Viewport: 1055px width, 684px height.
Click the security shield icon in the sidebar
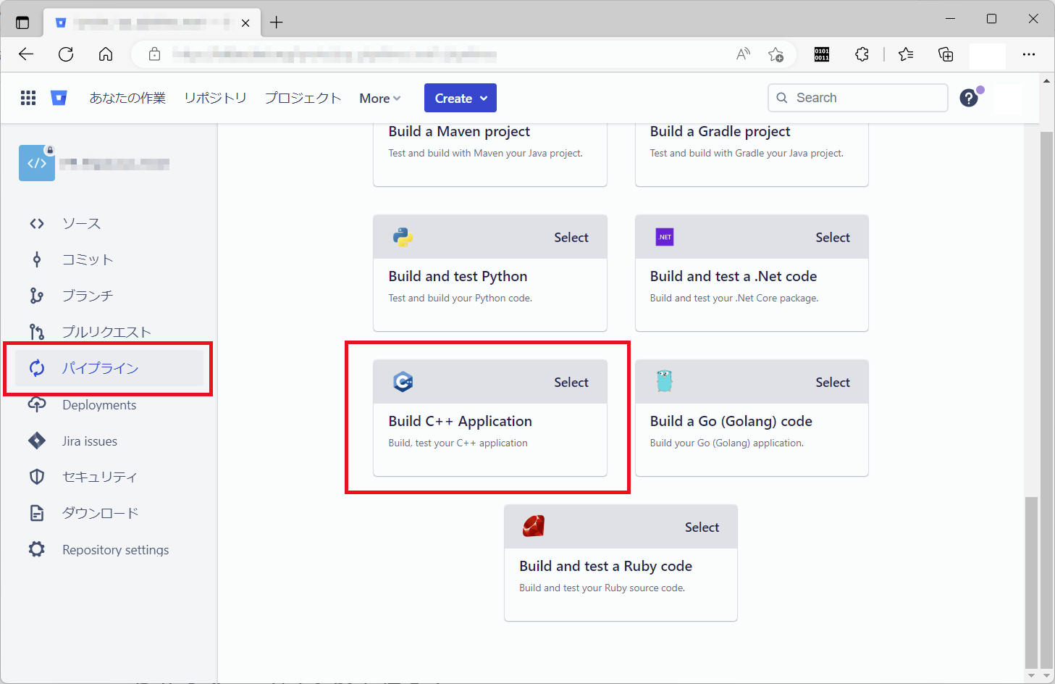tap(37, 477)
